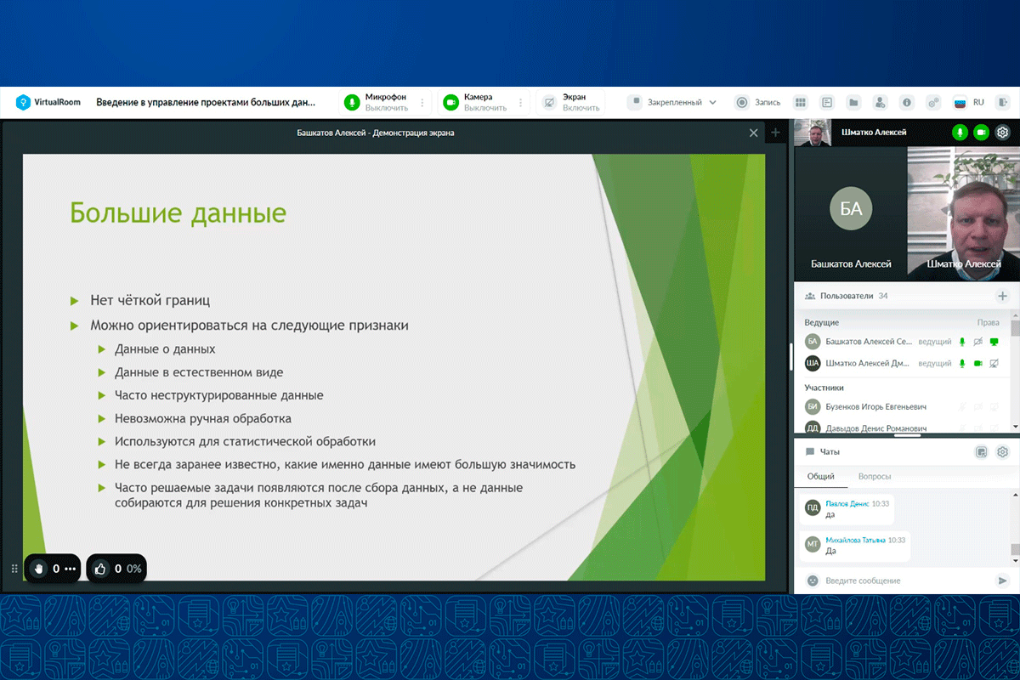The height and width of the screenshot is (680, 1020).
Task: Send the chat message with arrow icon
Action: point(1002,581)
